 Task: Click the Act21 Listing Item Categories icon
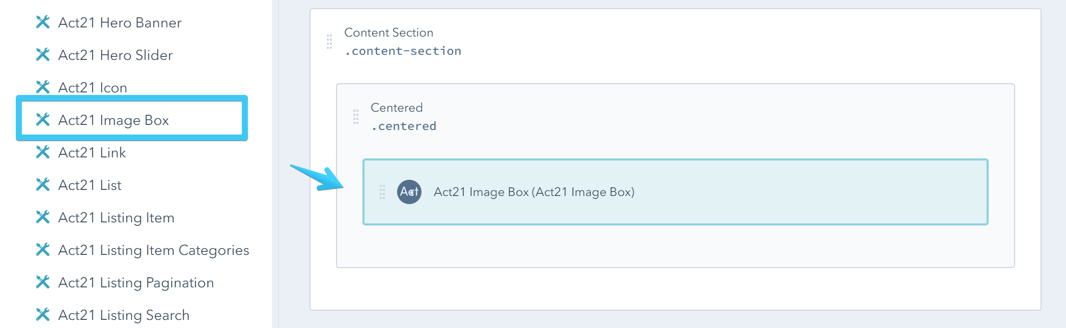(x=43, y=250)
